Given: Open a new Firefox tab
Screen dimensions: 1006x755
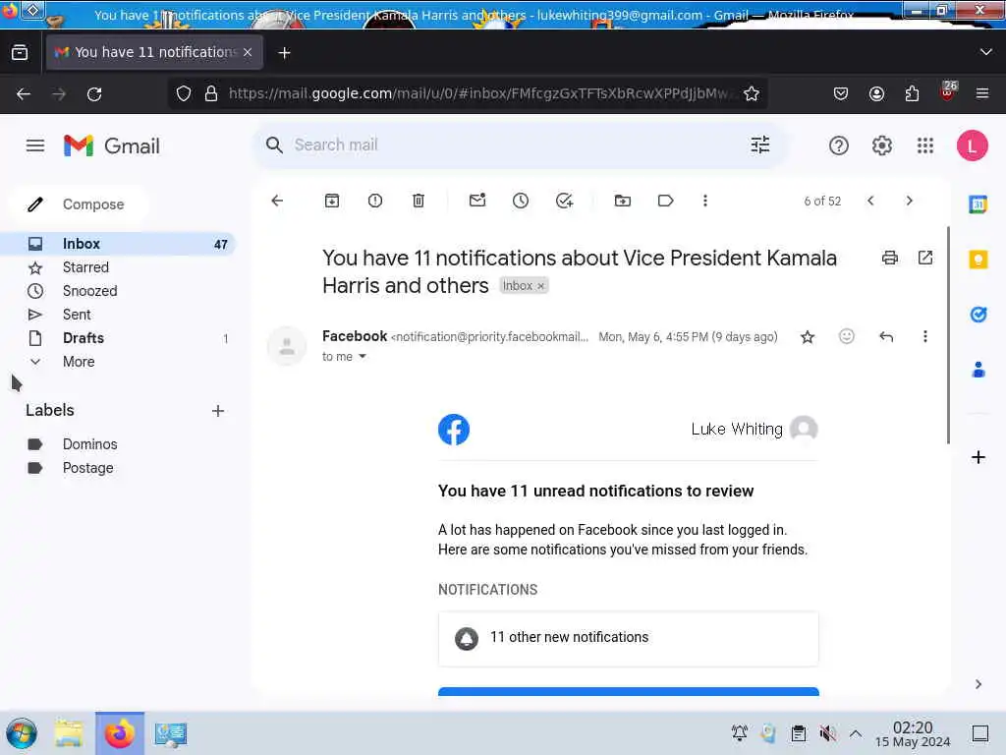Looking at the screenshot, I should 284,53.
